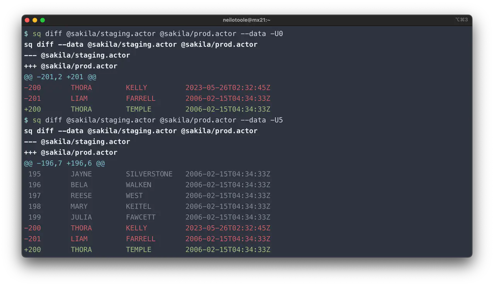Click the timestamp 2023-05-26T02:32:45Z on THORA KELLY
This screenshot has height=286, width=494.
click(228, 88)
